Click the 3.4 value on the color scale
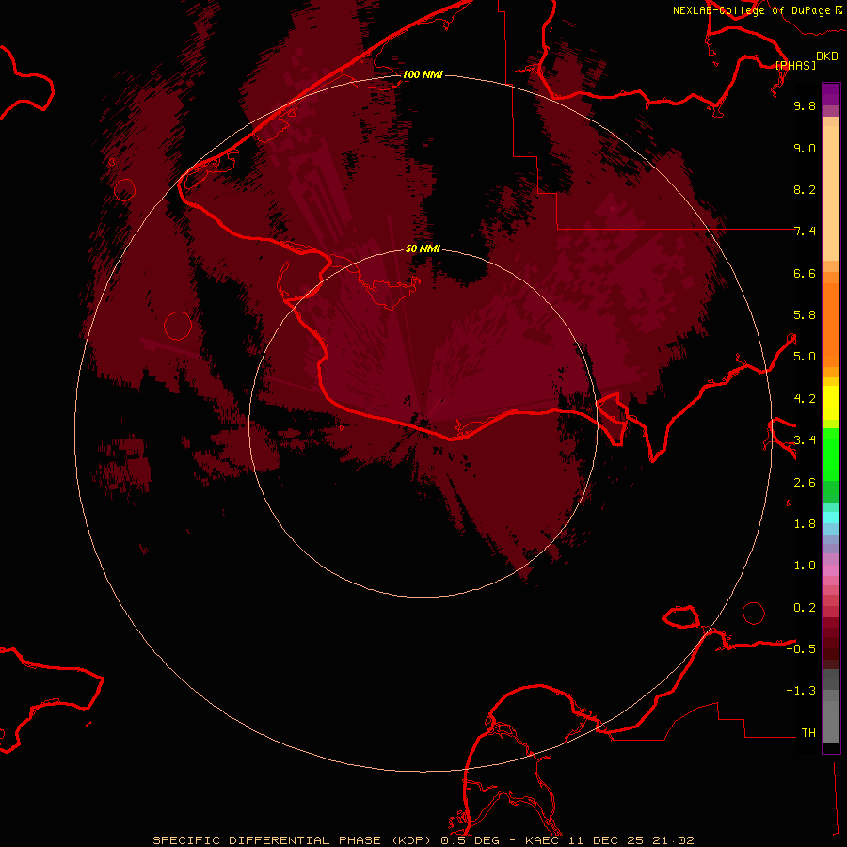Viewport: 847px width, 847px height. tap(805, 440)
